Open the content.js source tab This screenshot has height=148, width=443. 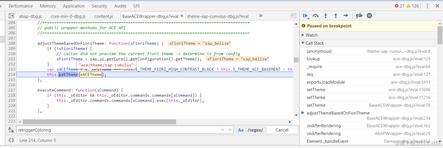104,16
